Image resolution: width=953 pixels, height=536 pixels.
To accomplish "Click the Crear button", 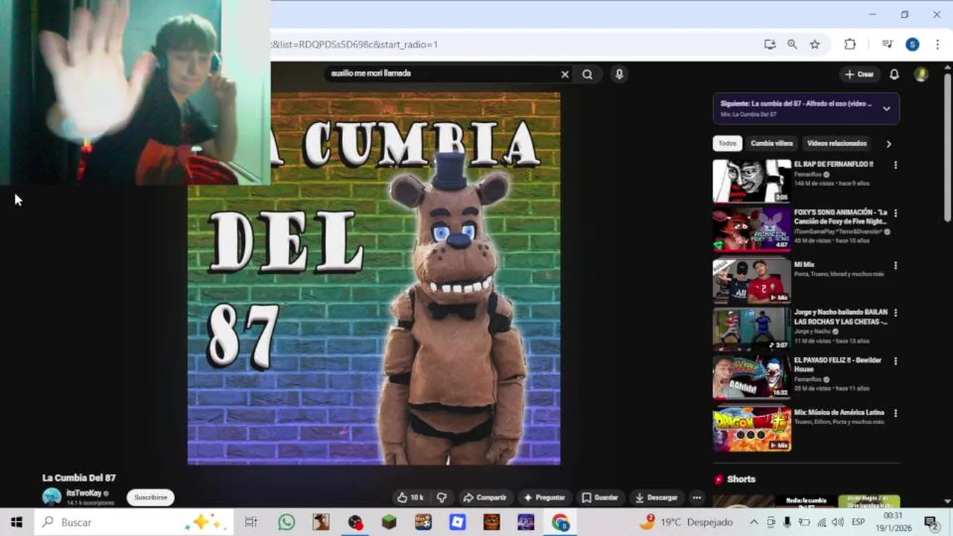I will point(859,74).
